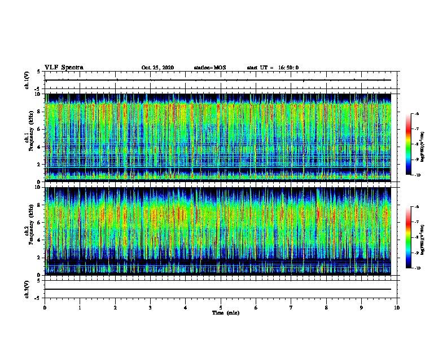This screenshot has height=345, width=447.
Task: Click time axis tick label "1"
Action: pos(80,308)
